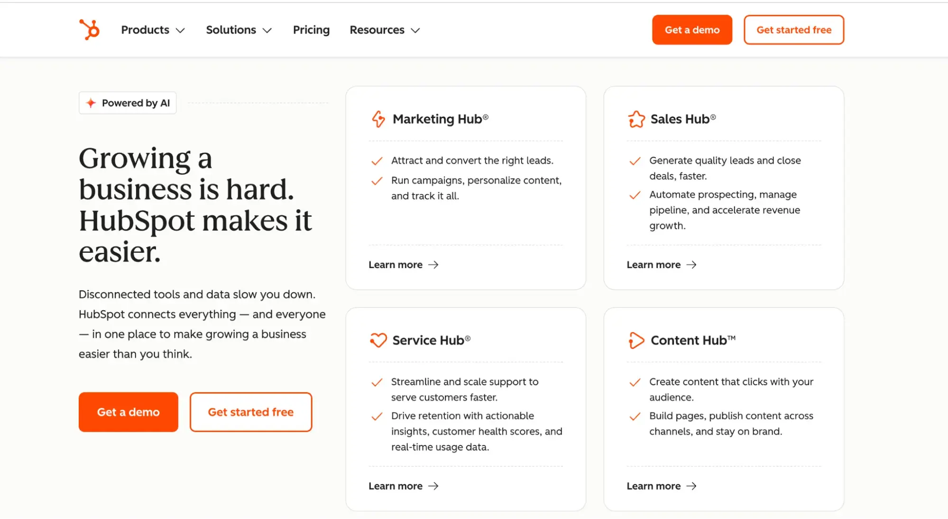Expand the Products chevron in navigation
The image size is (948, 519).
180,30
